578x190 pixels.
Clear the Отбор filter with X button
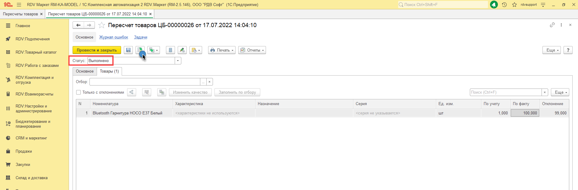point(210,82)
